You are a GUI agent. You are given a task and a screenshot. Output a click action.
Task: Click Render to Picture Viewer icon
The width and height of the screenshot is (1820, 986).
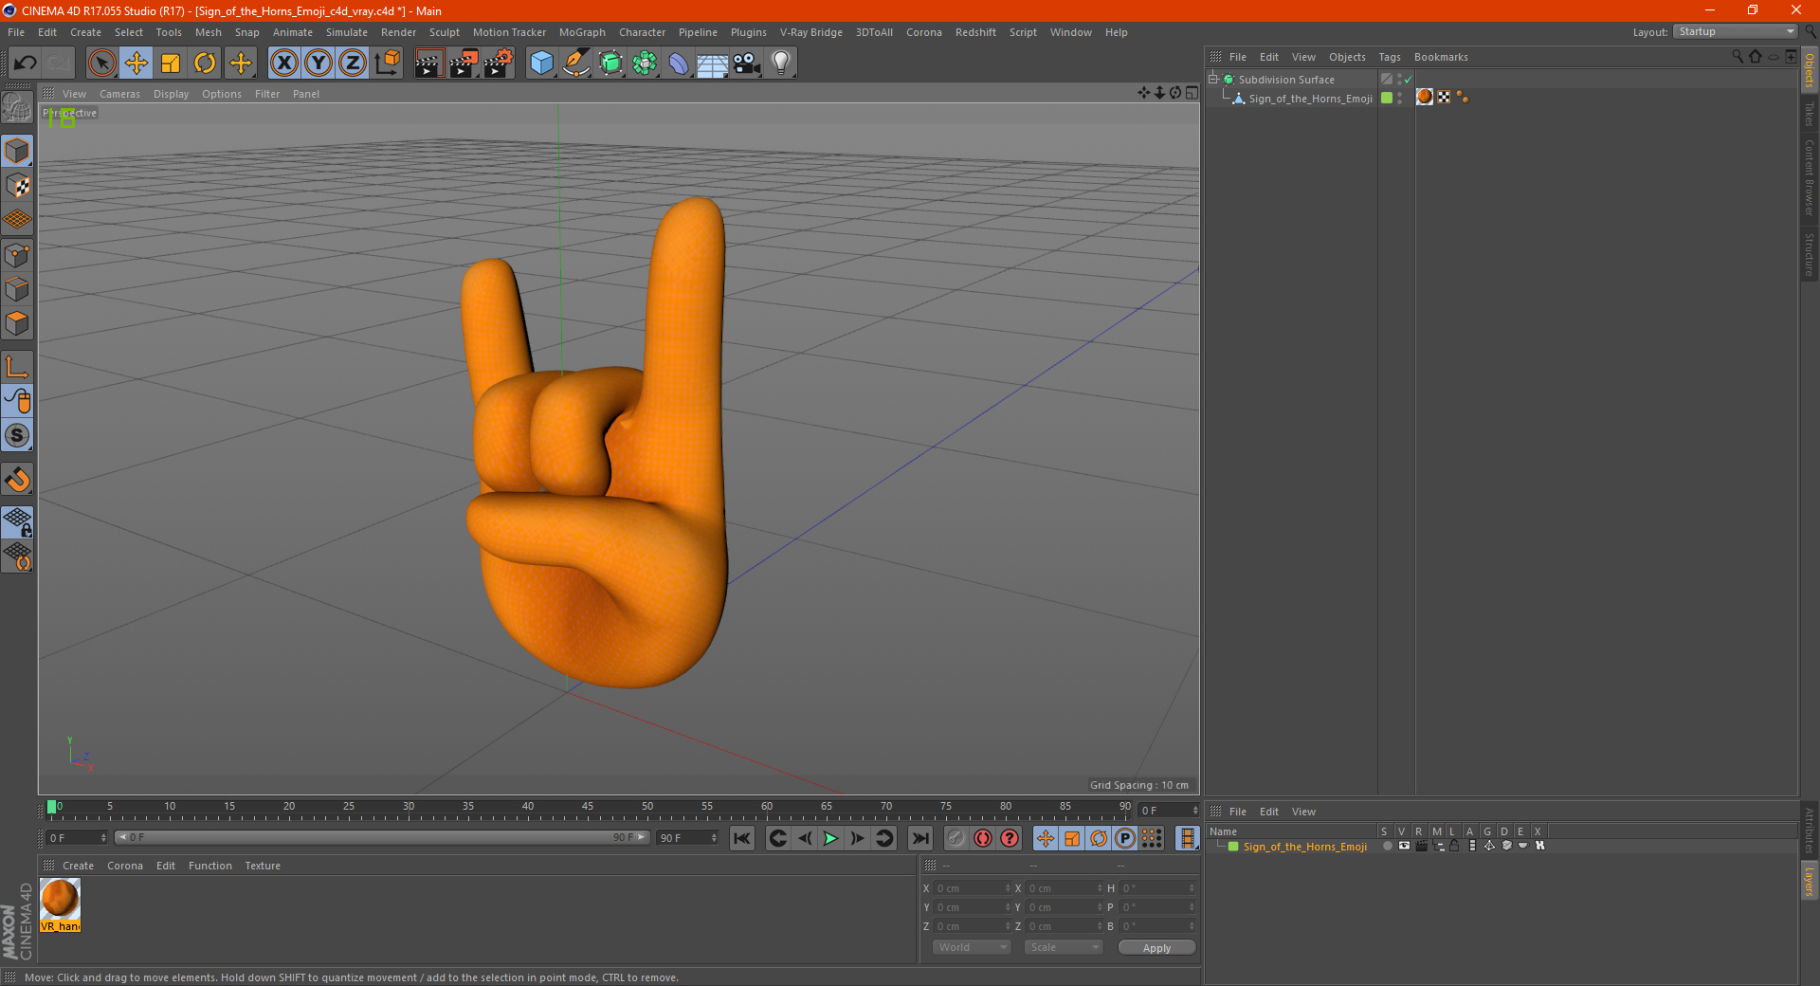464,64
